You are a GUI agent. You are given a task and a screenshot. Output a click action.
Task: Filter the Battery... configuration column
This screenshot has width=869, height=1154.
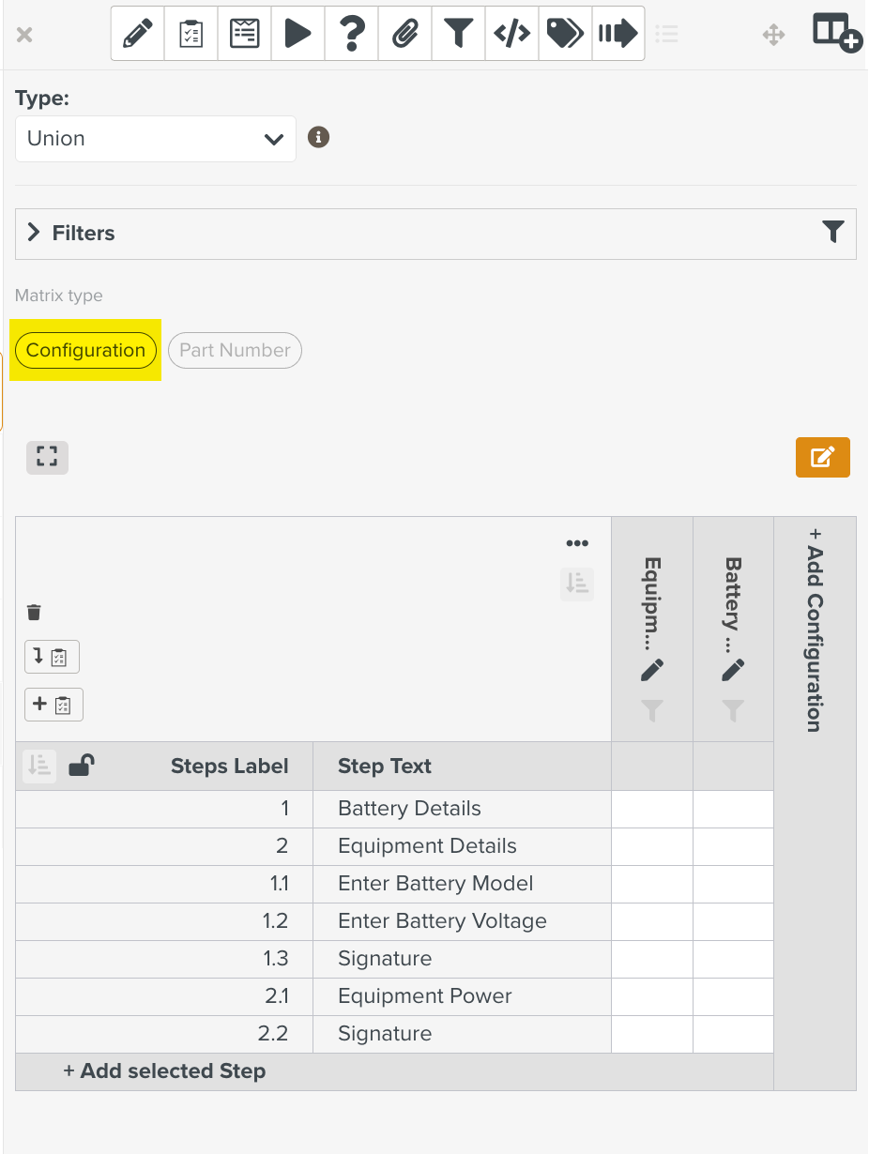click(733, 711)
